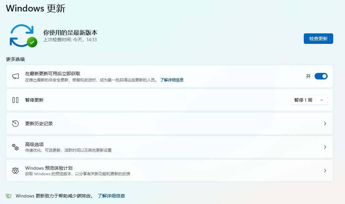Expand the pause duration dropdown arrow

pos(322,100)
